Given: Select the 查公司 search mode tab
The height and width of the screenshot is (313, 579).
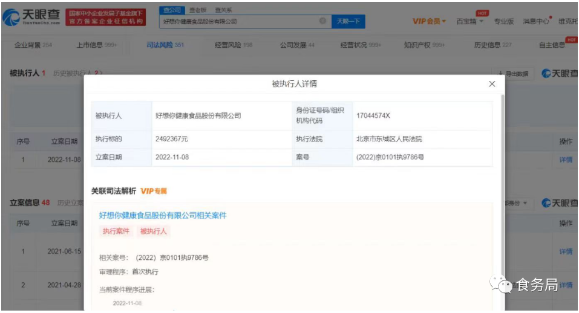Looking at the screenshot, I should (171, 10).
